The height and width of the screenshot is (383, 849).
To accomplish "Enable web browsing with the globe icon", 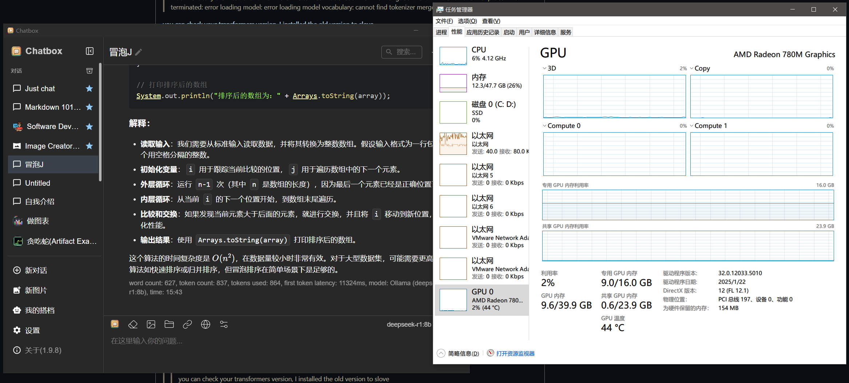I will 206,324.
